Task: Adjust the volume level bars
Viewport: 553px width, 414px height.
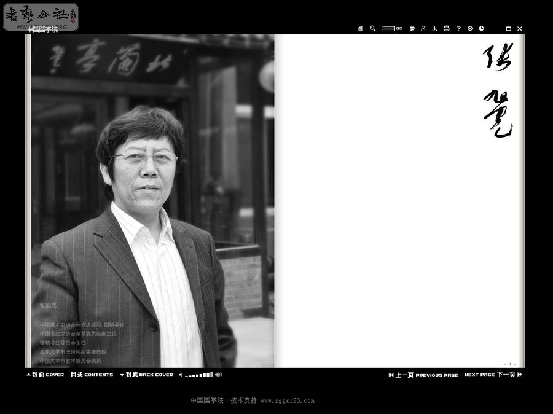Action: (198, 375)
